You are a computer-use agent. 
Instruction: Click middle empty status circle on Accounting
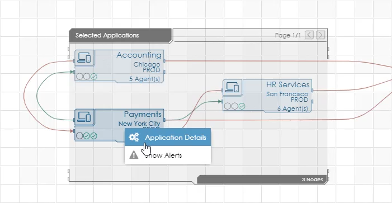(x=87, y=77)
